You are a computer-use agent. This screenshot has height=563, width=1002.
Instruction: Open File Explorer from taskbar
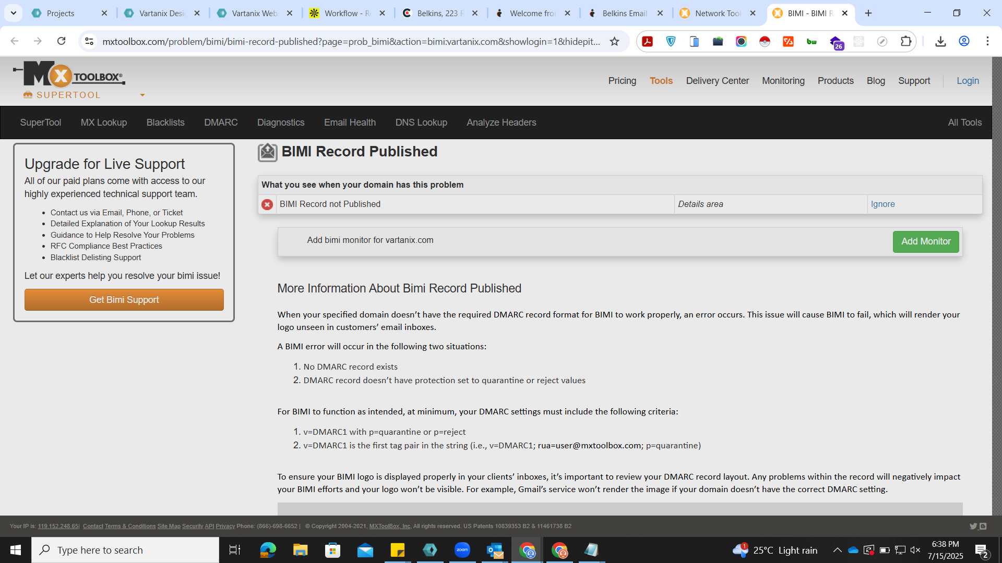[x=300, y=550]
